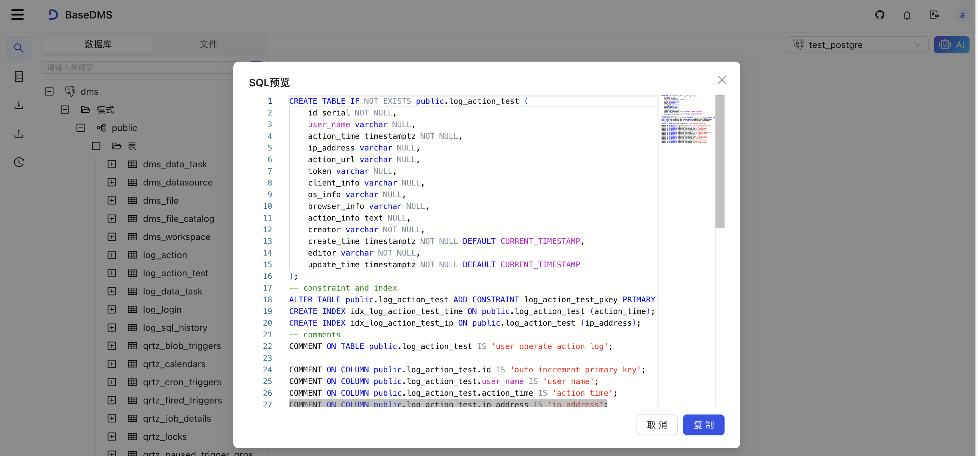Open the export upload sidebar icon
This screenshot has width=978, height=456.
[19, 133]
